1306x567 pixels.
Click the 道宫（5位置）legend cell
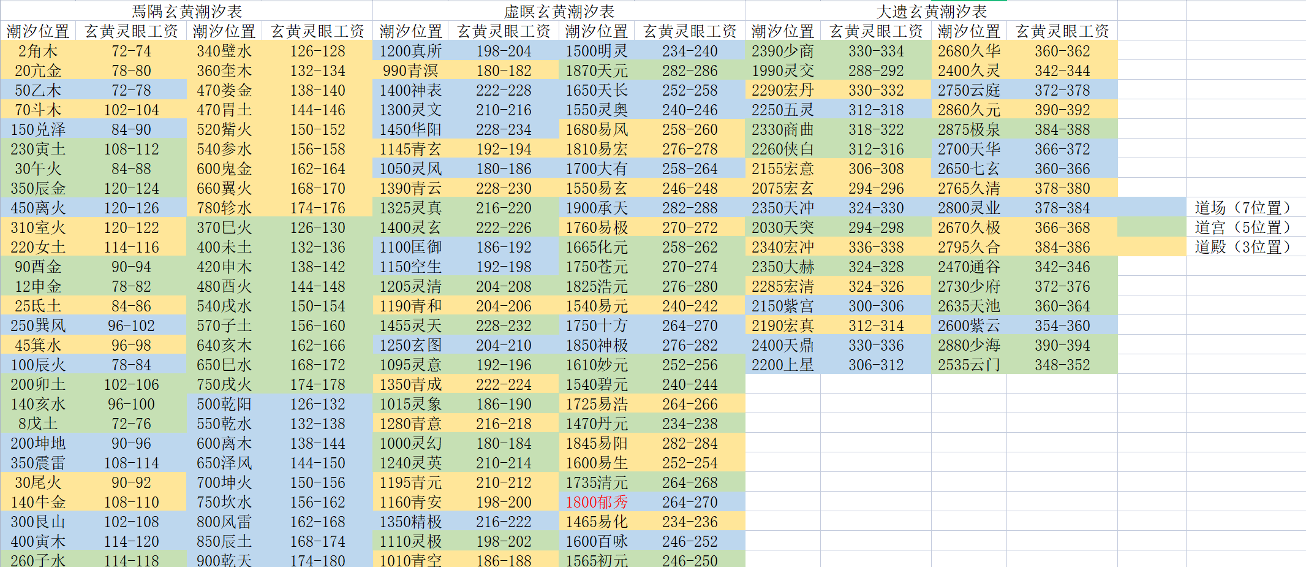[x=1245, y=227]
